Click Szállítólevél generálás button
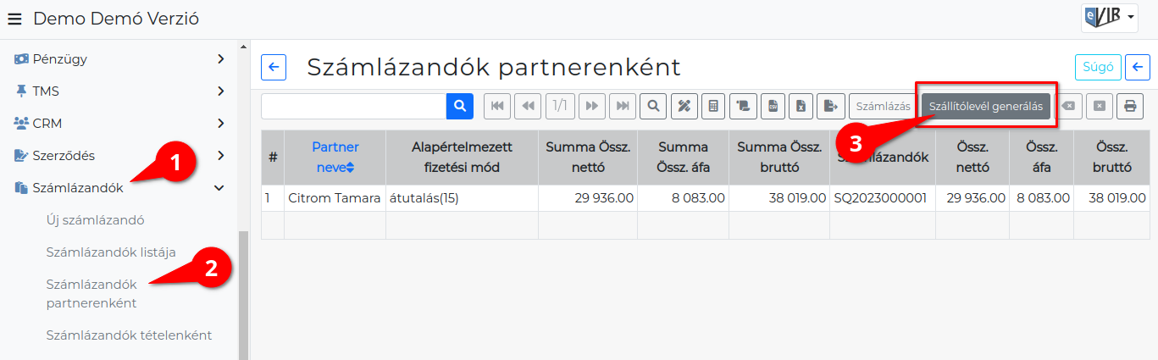This screenshot has height=360, width=1158. point(986,106)
